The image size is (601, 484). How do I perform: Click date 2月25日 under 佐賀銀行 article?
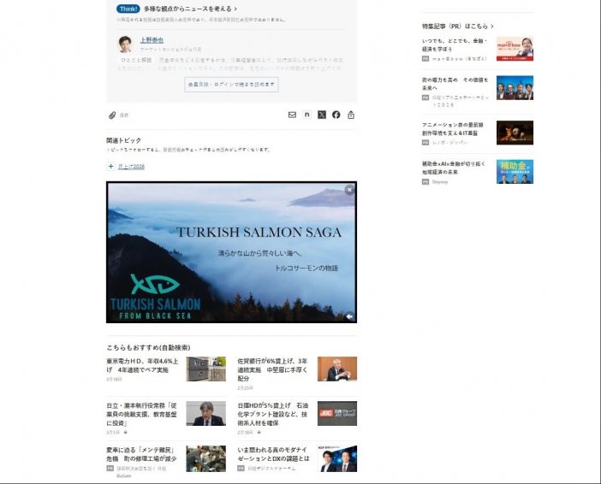tap(246, 388)
